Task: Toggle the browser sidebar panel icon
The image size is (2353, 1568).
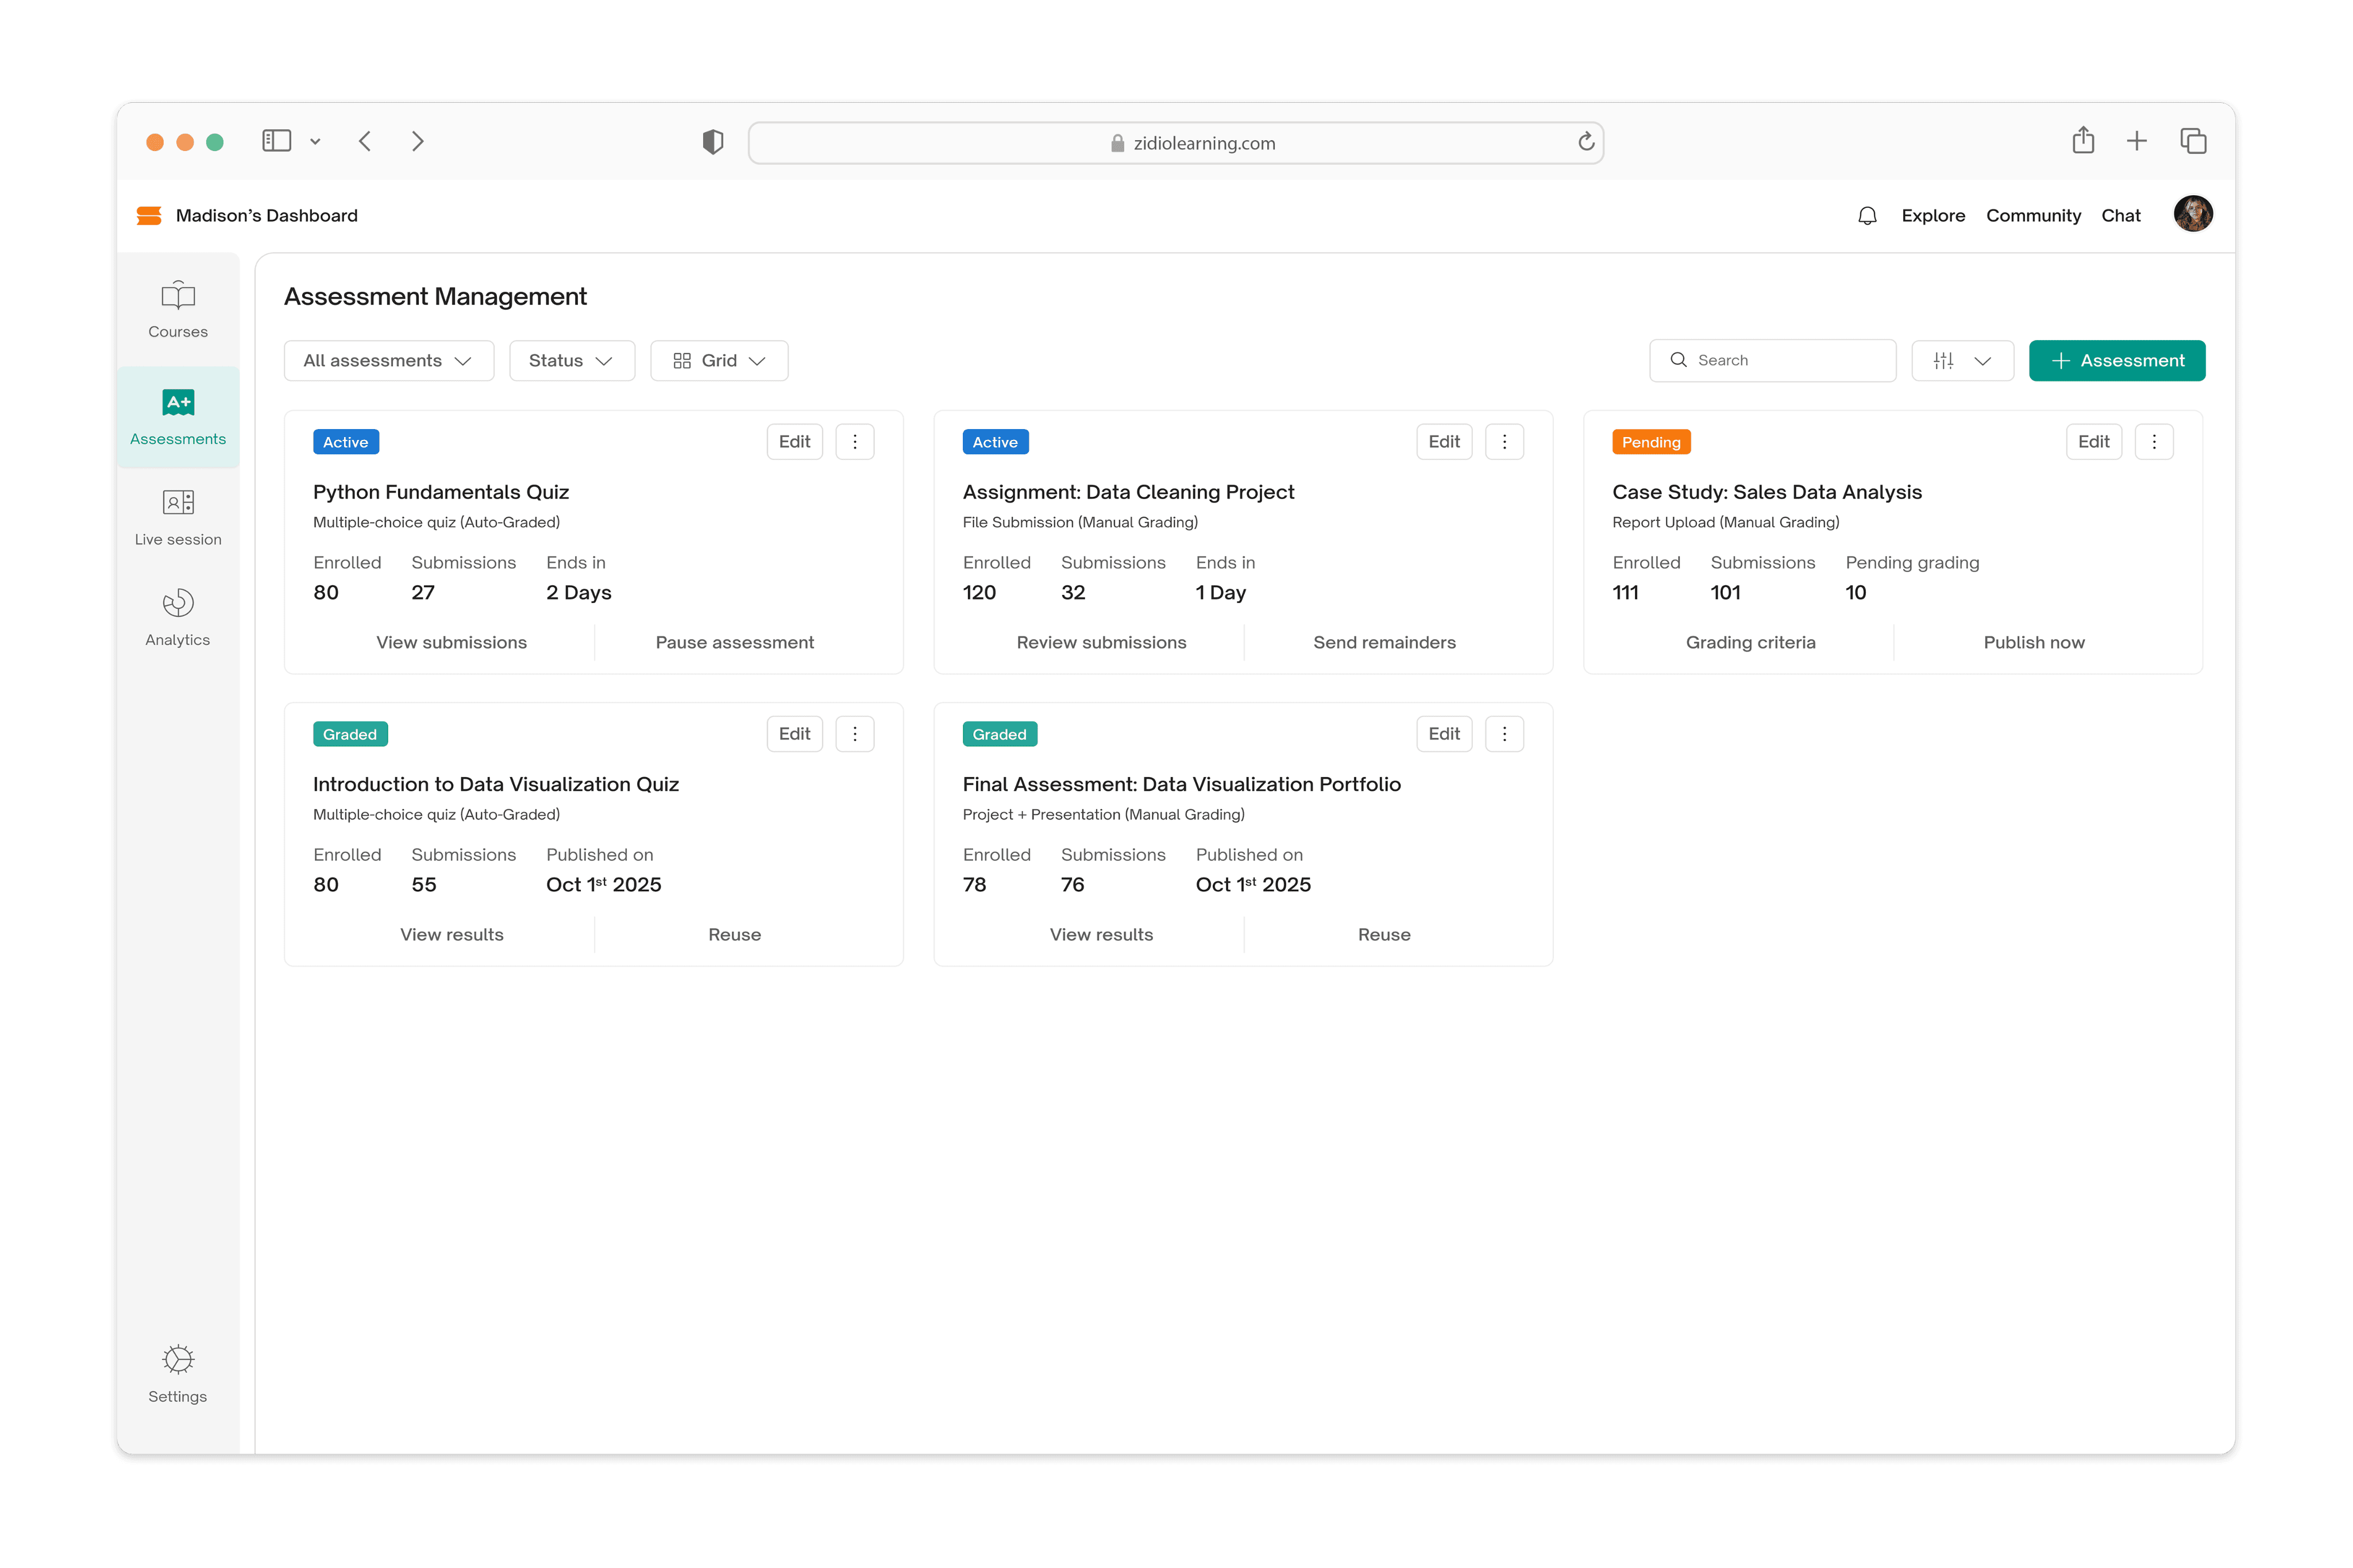Action: click(277, 141)
